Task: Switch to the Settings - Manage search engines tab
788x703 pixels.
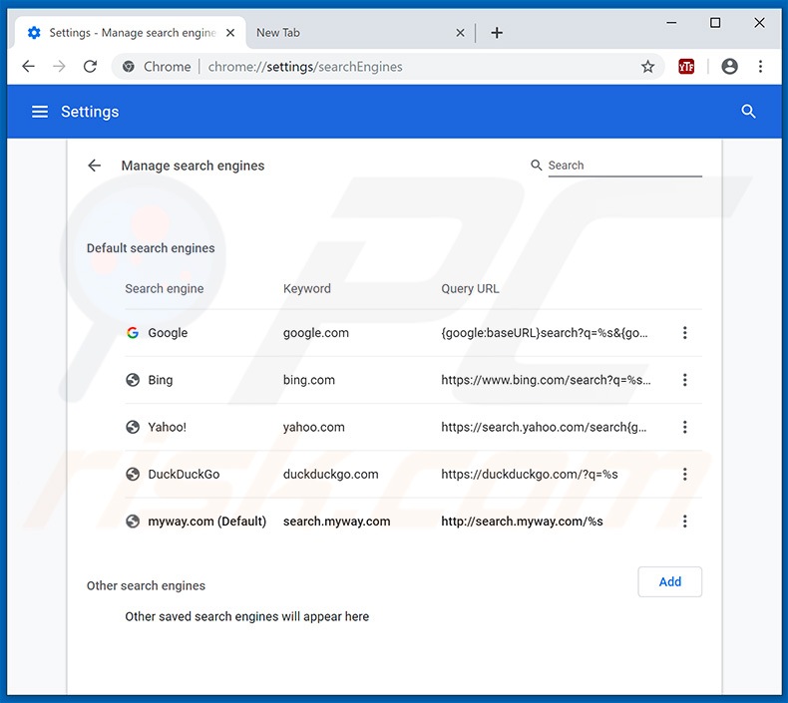Action: click(131, 33)
